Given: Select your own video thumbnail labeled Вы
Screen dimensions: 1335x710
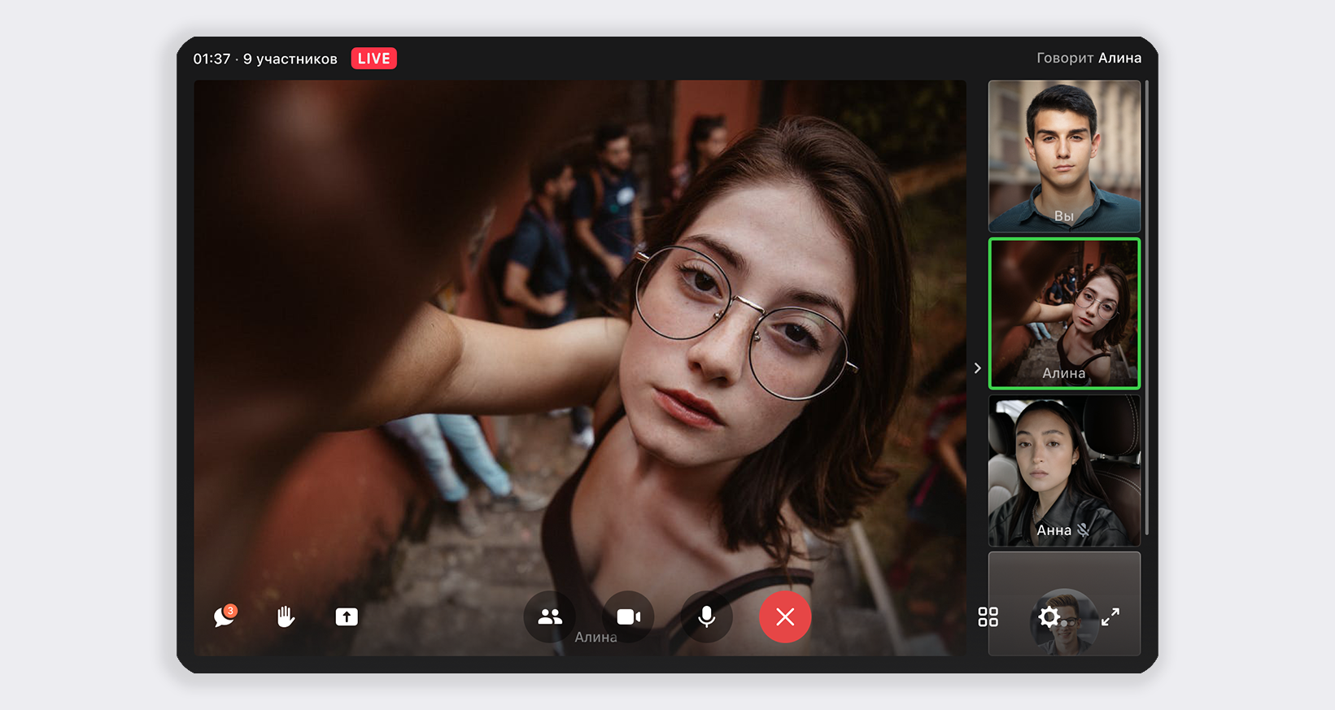Looking at the screenshot, I should (1064, 155).
